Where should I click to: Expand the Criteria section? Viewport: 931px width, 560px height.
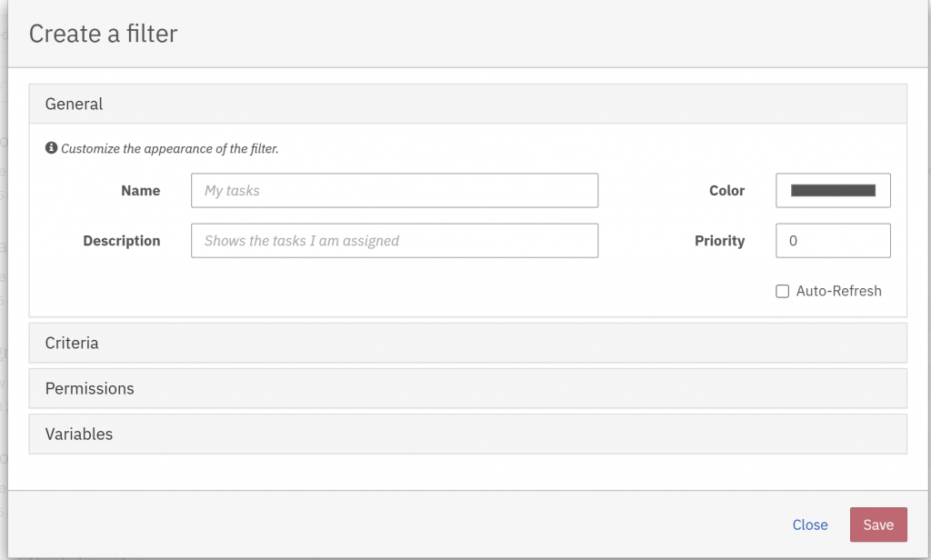click(x=72, y=343)
